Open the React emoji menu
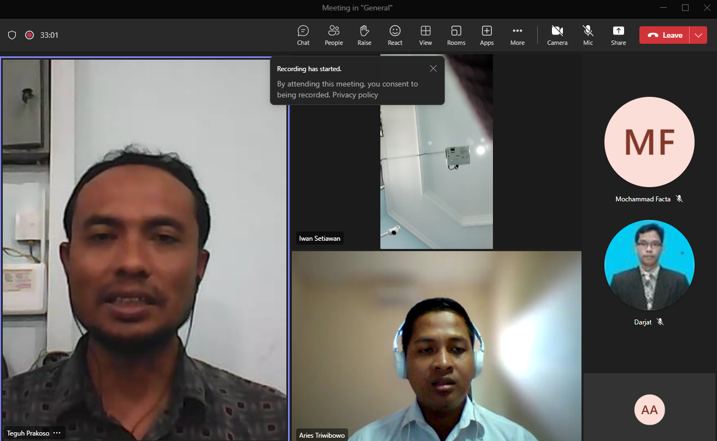Screen dimensions: 717x441 [x=395, y=35]
